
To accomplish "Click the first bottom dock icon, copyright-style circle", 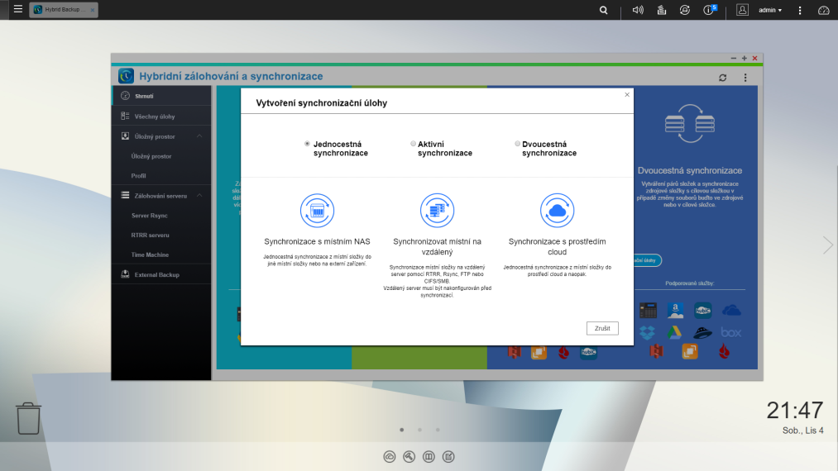I will point(390,457).
